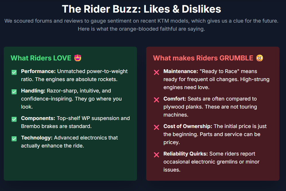Click the red X beside Maintenance
This screenshot has width=286, height=191.
tap(156, 72)
